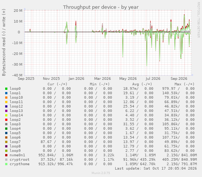The width and height of the screenshot is (202, 177).
Task: Select the crypthome legend label
Action: (20, 164)
